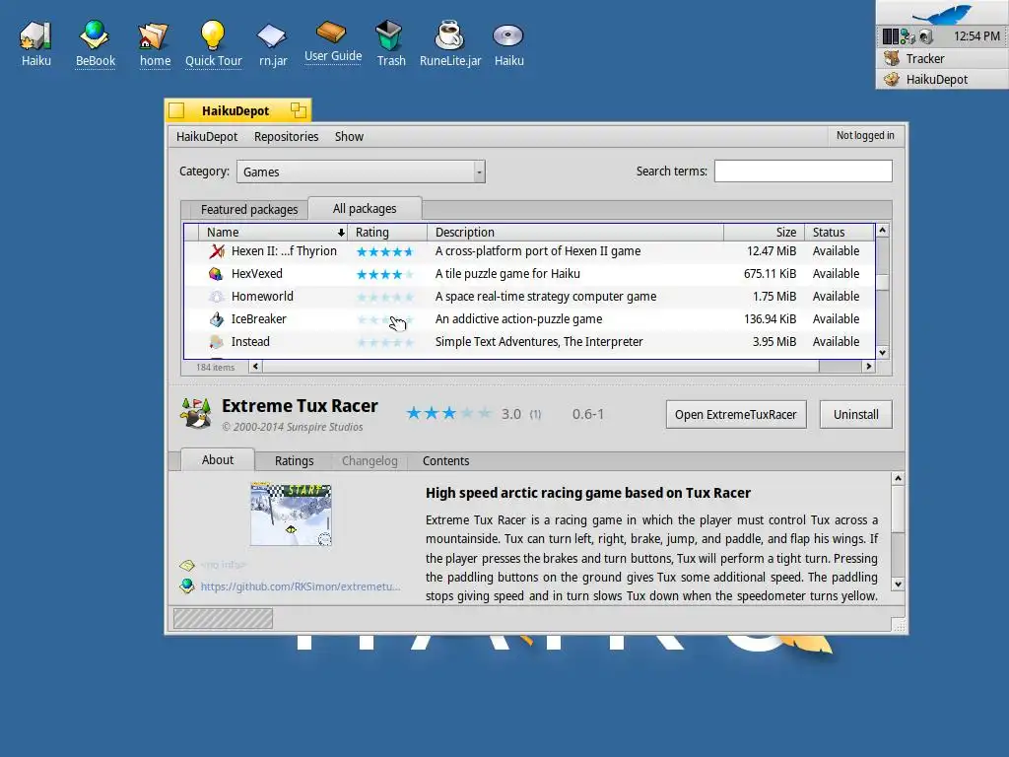This screenshot has width=1009, height=757.
Task: Click the Deskbar leaf menu icon
Action: coord(943,13)
